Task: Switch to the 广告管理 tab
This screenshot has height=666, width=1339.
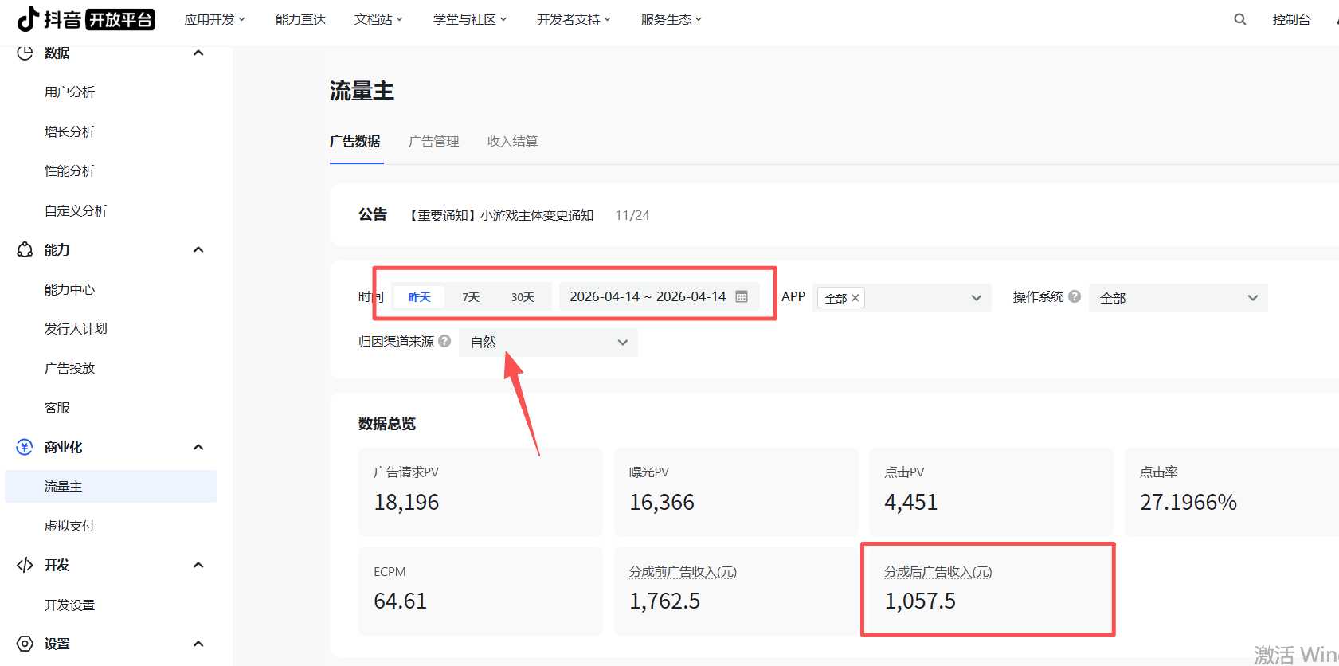Action: 433,141
